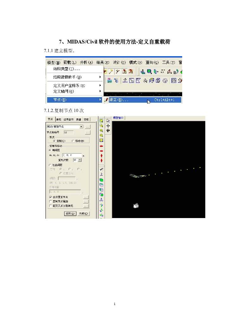Open the 荷载(L) menu
Viewport: 229px width, 325px height.
point(70,63)
